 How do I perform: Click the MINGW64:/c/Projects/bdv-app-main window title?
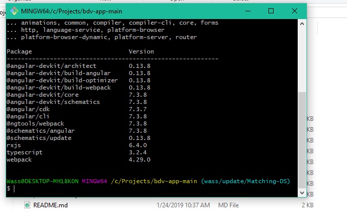(71, 11)
